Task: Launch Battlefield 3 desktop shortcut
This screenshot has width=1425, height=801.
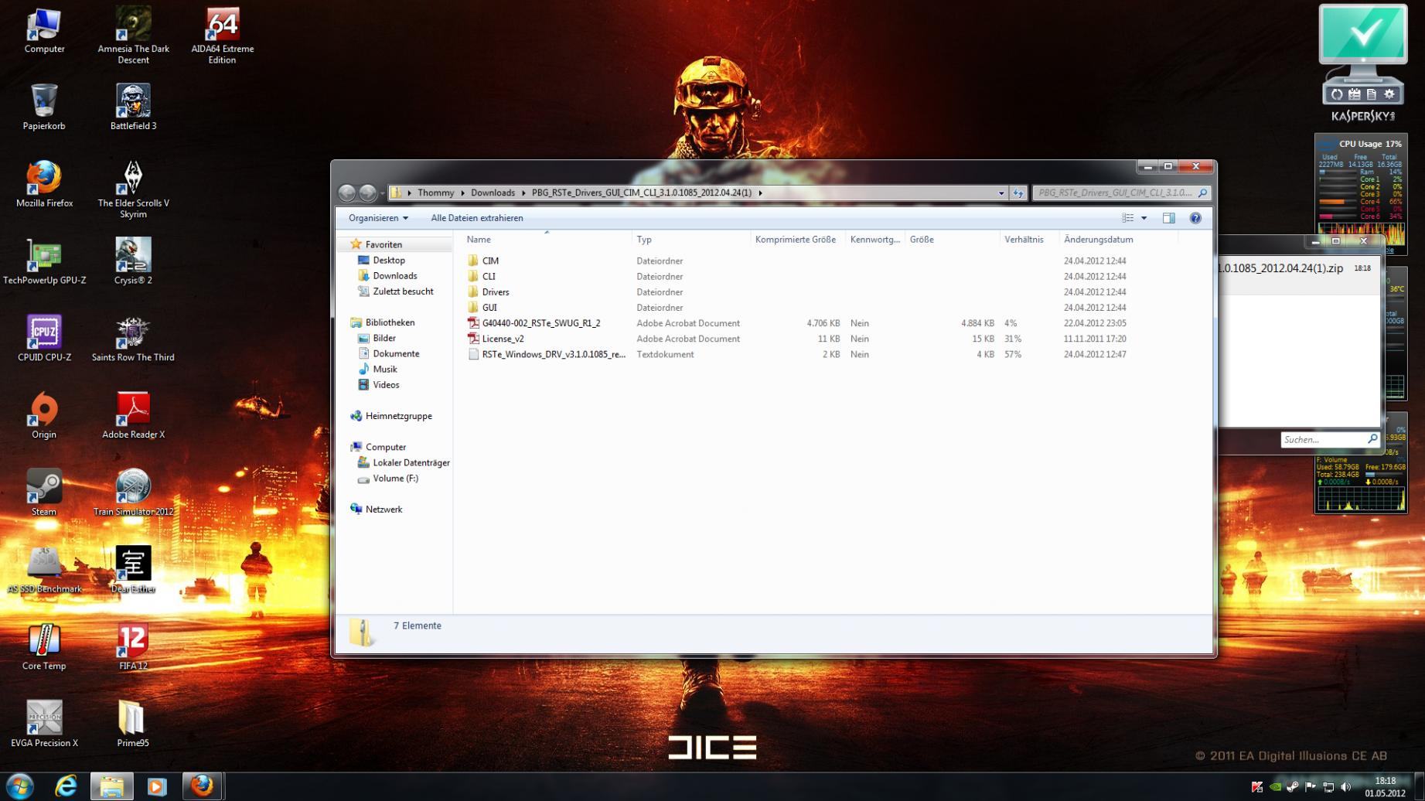Action: pyautogui.click(x=133, y=107)
